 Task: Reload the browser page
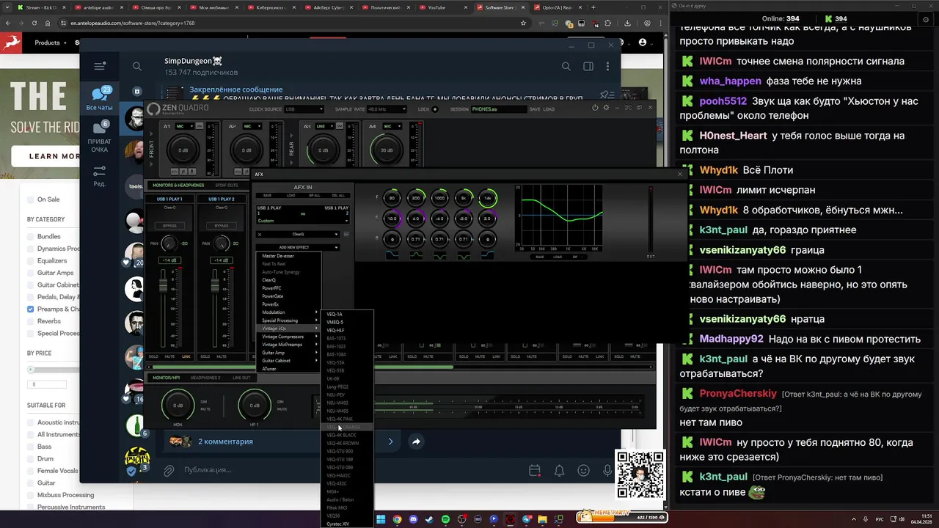[36, 23]
